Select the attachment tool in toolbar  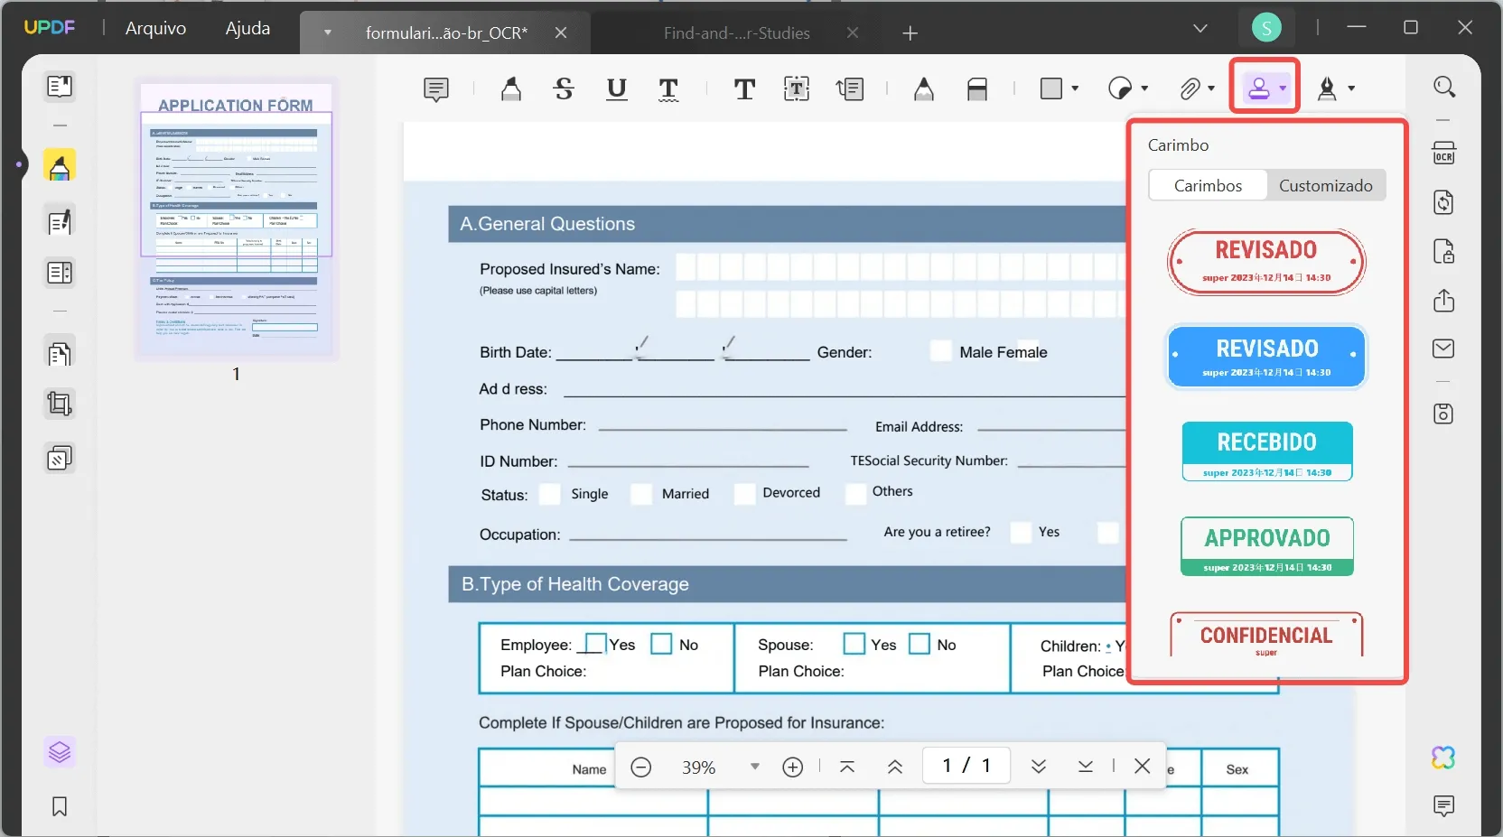(1190, 88)
